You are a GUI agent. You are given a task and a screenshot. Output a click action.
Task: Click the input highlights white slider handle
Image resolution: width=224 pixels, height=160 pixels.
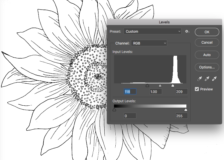pyautogui.click(x=173, y=85)
